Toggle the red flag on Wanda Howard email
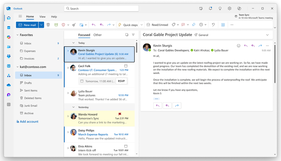The height and width of the screenshot is (161, 281). tap(120, 114)
